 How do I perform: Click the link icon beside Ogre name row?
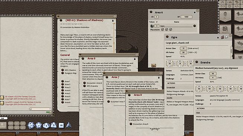[x=194, y=26]
